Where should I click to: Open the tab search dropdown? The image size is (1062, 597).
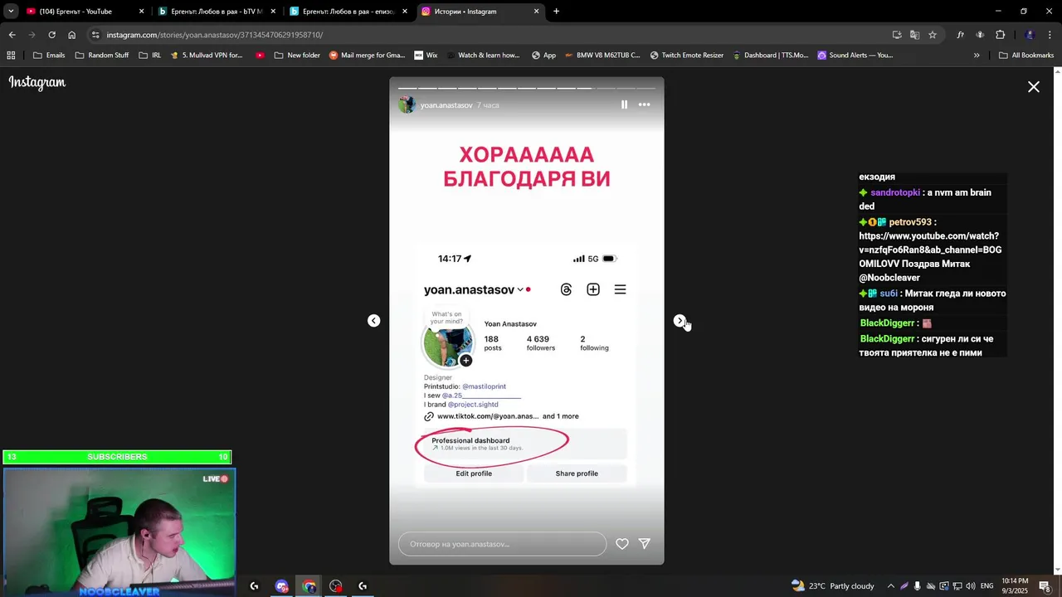(11, 12)
